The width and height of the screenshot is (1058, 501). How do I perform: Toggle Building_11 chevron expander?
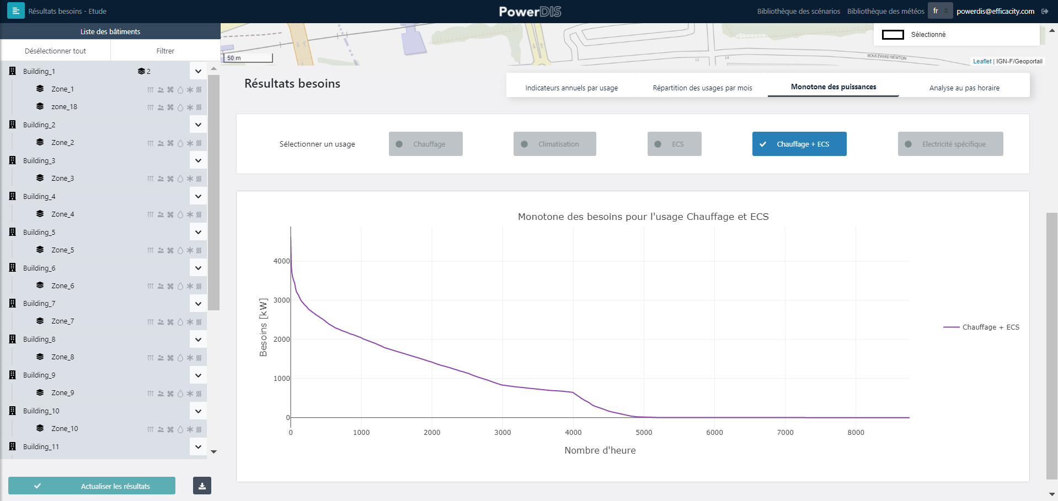tap(198, 446)
